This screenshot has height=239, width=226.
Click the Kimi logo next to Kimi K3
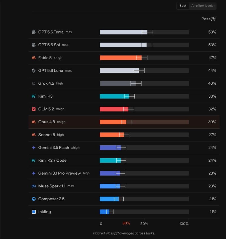34,96
